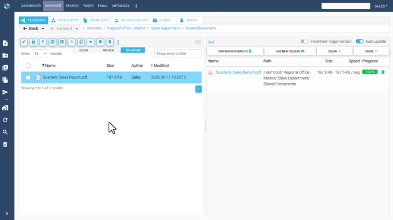Open the top navigation overflow dots
393x220 pixels.
tap(136, 6)
